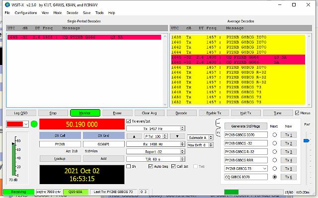Click the Log QSO button

pyautogui.click(x=21, y=113)
